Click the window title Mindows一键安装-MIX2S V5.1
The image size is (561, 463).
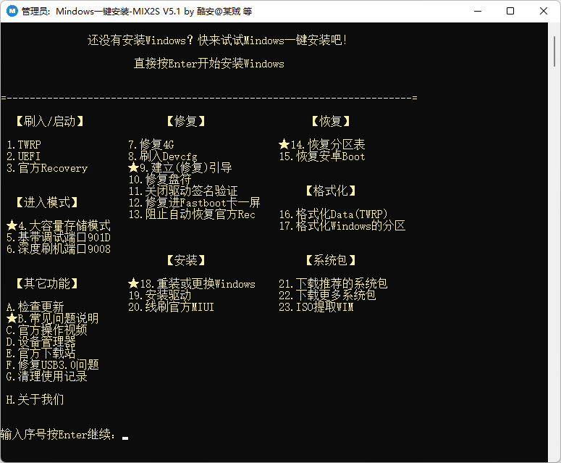tap(118, 11)
